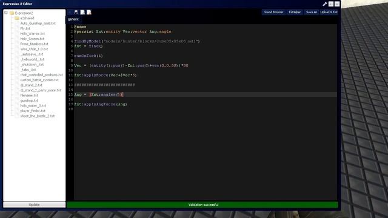Select Holy_Screen.txt file
The height and width of the screenshot is (218, 388).
pos(32,39)
